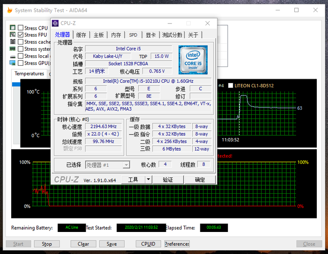The width and height of the screenshot is (328, 254).
Task: Click the 规格 field Intel Core i5-10210U
Action: [x=148, y=81]
